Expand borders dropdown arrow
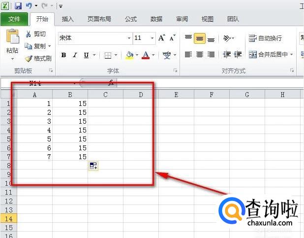The width and height of the screenshot is (304, 238). pyautogui.click(x=116, y=55)
